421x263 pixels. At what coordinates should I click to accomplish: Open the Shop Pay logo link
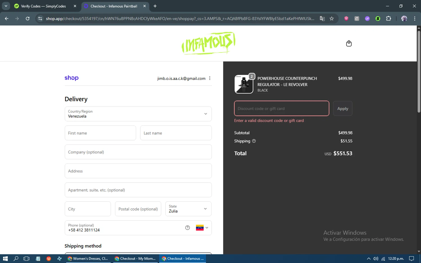coord(72,78)
